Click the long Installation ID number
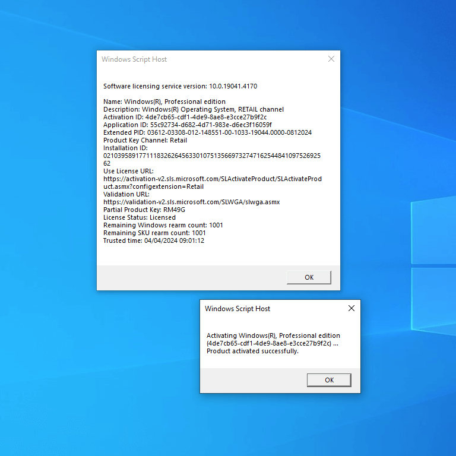 tap(211, 156)
